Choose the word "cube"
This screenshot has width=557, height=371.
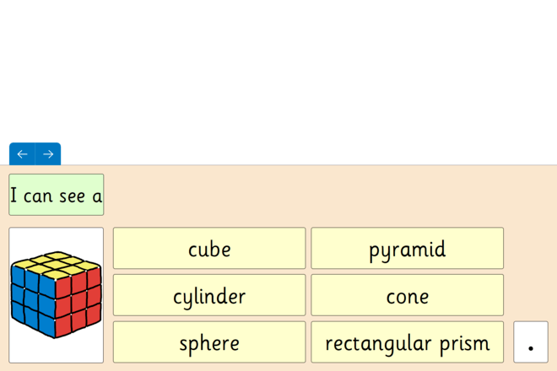point(209,248)
